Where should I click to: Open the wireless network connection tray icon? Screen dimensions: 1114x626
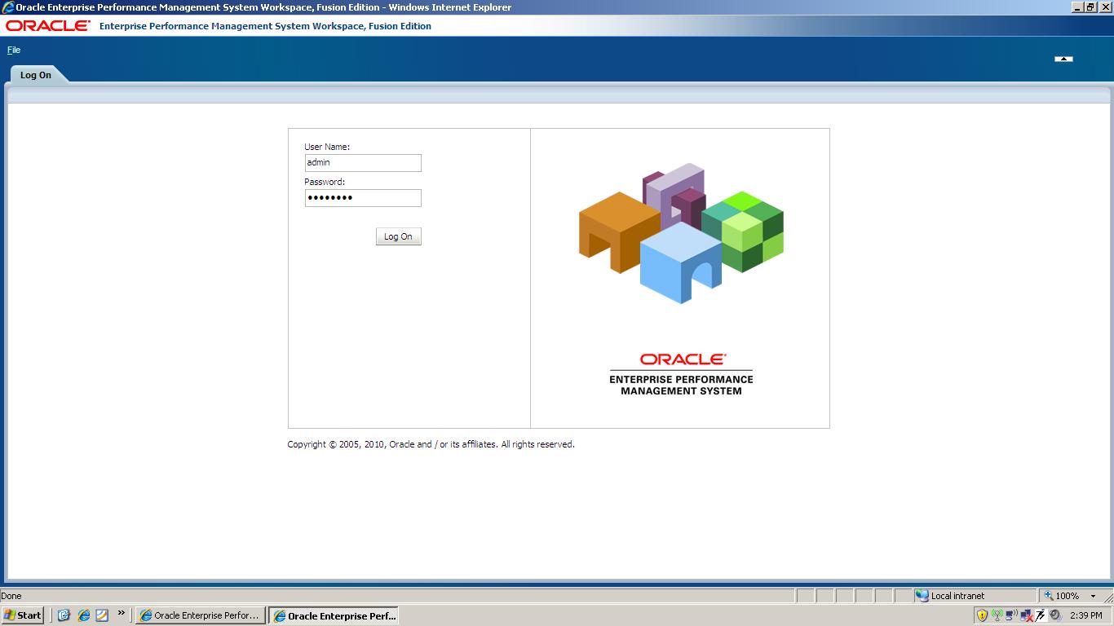click(x=1011, y=615)
